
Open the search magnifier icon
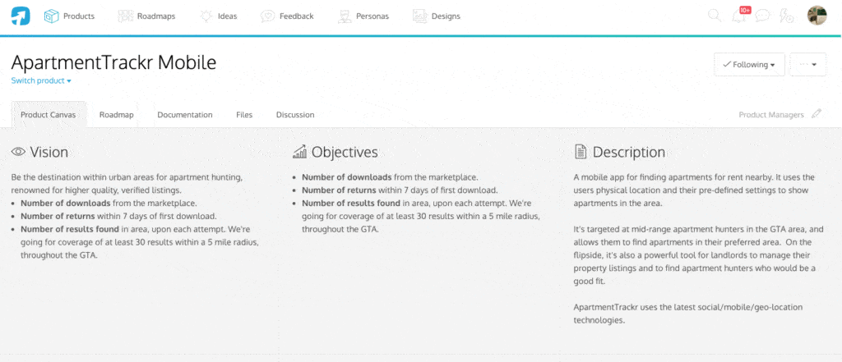714,16
